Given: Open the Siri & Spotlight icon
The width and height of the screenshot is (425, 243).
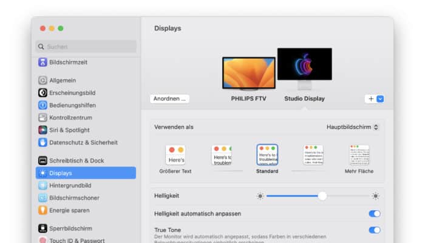Looking at the screenshot, I should pyautogui.click(x=42, y=130).
